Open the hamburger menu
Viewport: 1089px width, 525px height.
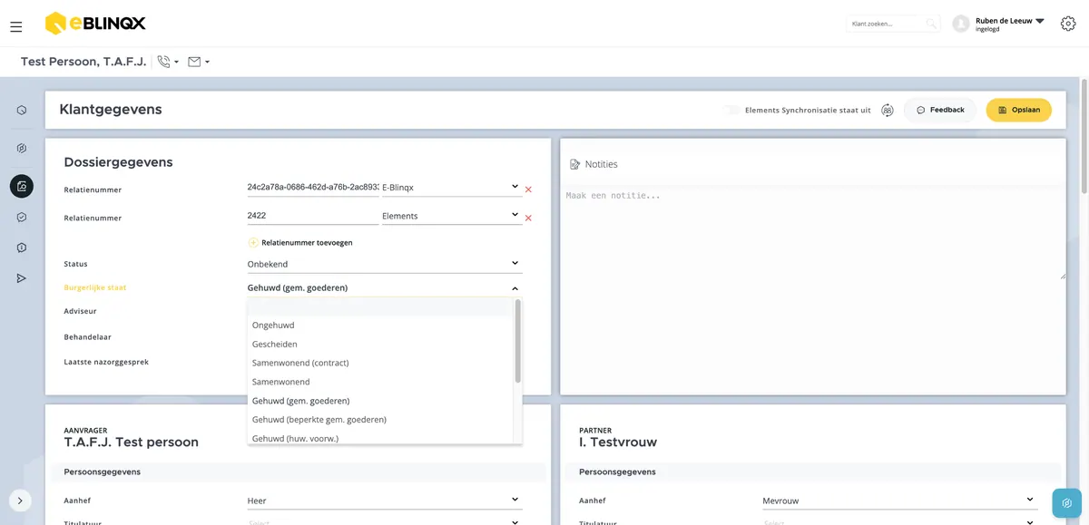[x=16, y=27]
